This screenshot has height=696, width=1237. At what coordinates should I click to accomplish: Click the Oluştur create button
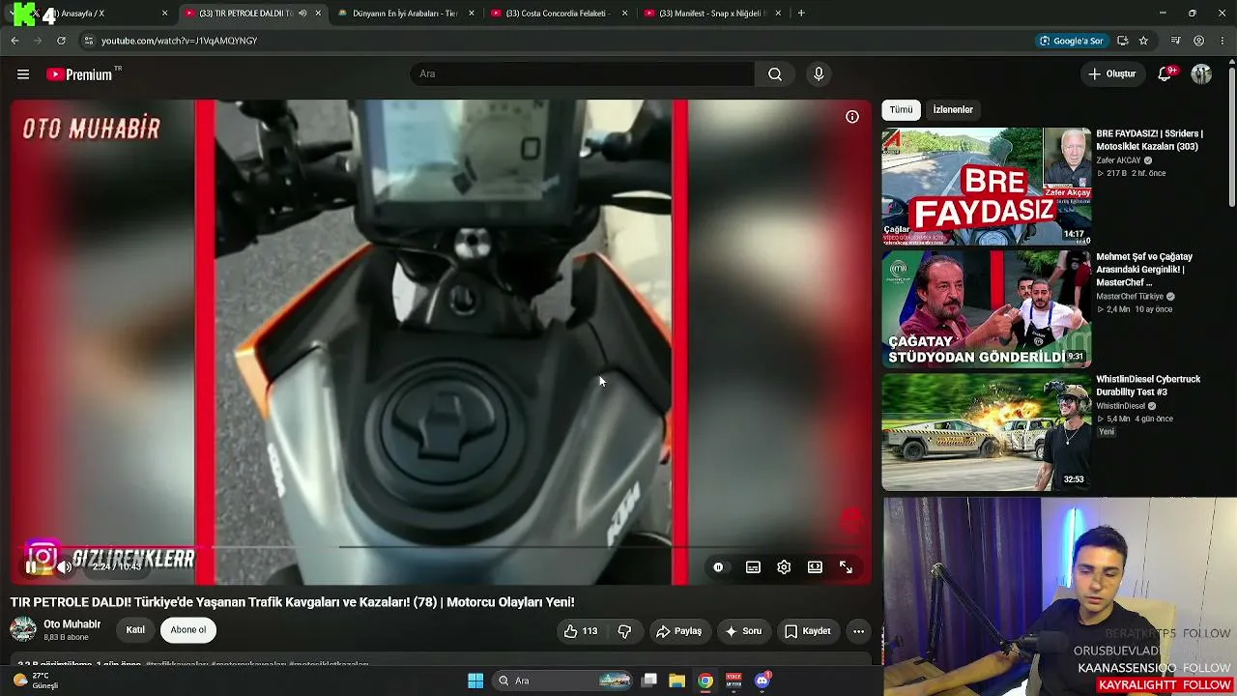(x=1111, y=74)
